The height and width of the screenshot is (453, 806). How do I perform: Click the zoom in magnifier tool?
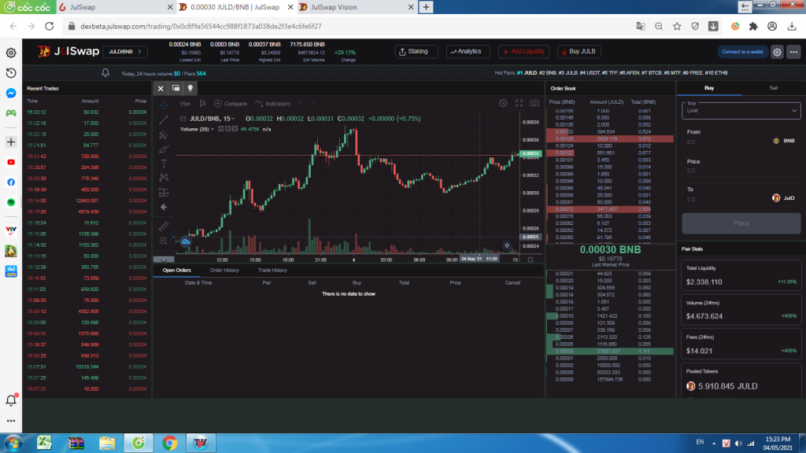coord(164,241)
